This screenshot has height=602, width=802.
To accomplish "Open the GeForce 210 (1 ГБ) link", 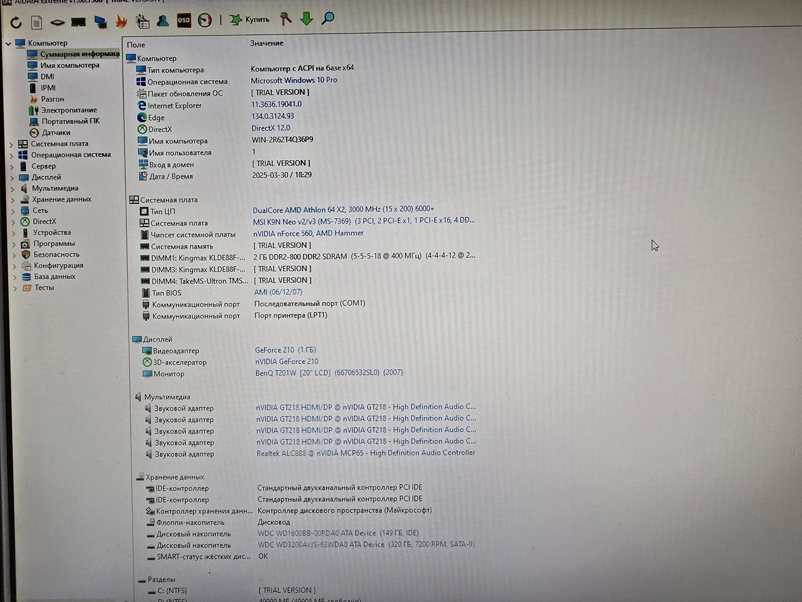I will point(286,350).
